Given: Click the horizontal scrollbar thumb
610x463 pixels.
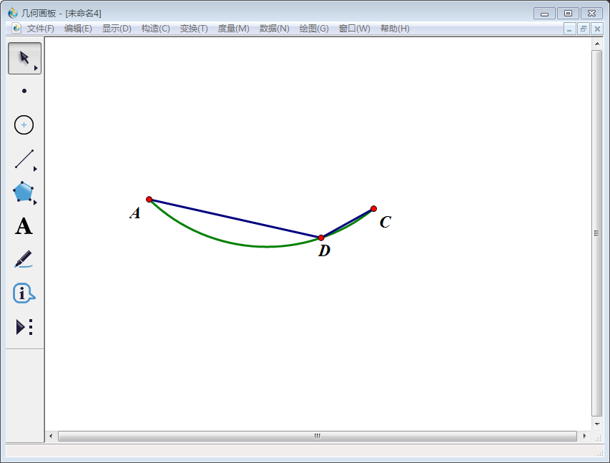Looking at the screenshot, I should [318, 436].
